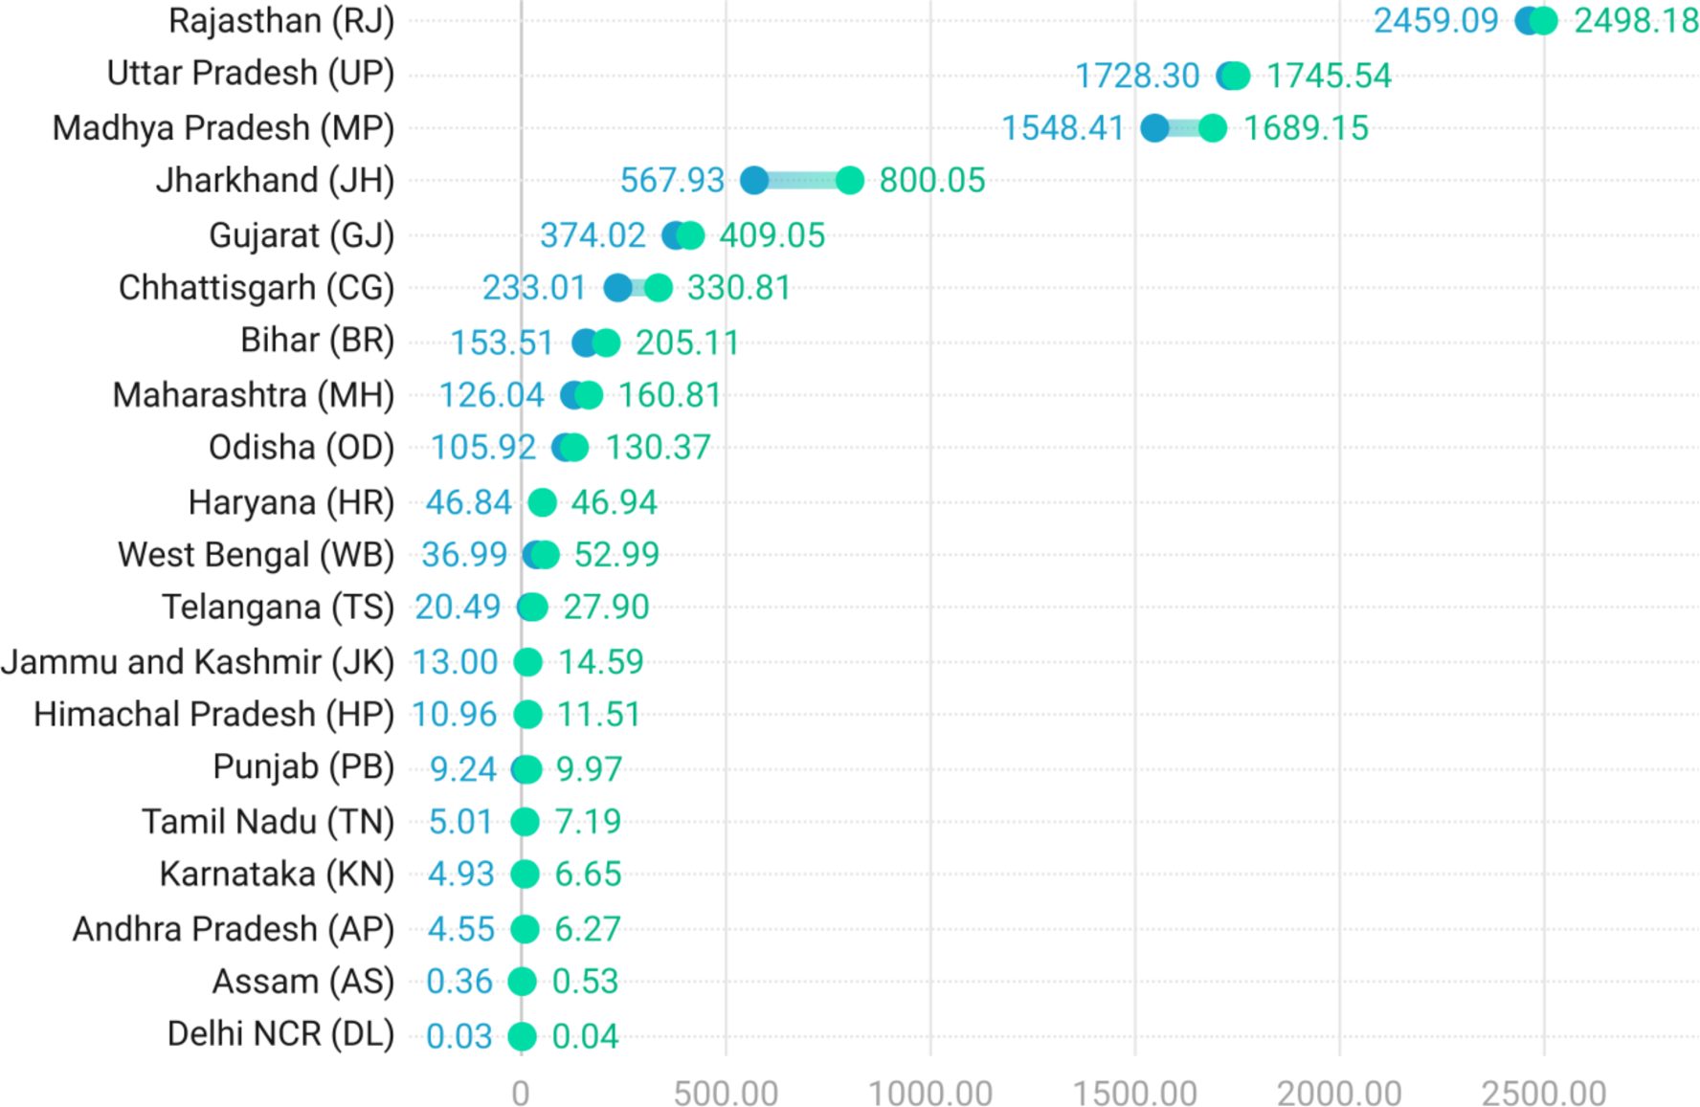
Task: Click the blue dot for Jharkhand
Action: [x=754, y=180]
